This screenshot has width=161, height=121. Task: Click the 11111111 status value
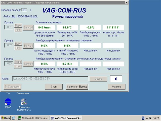[113, 27]
